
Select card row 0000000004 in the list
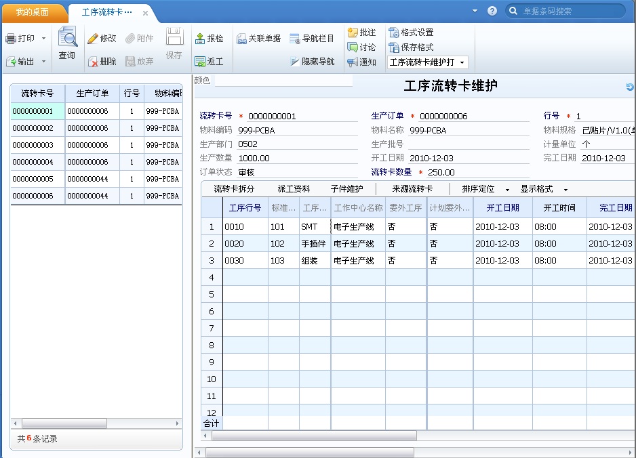tap(96, 162)
